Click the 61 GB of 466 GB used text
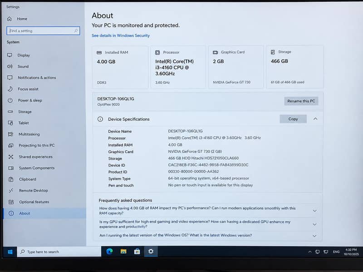Viewport: 363px width, 272px height. tap(288, 82)
